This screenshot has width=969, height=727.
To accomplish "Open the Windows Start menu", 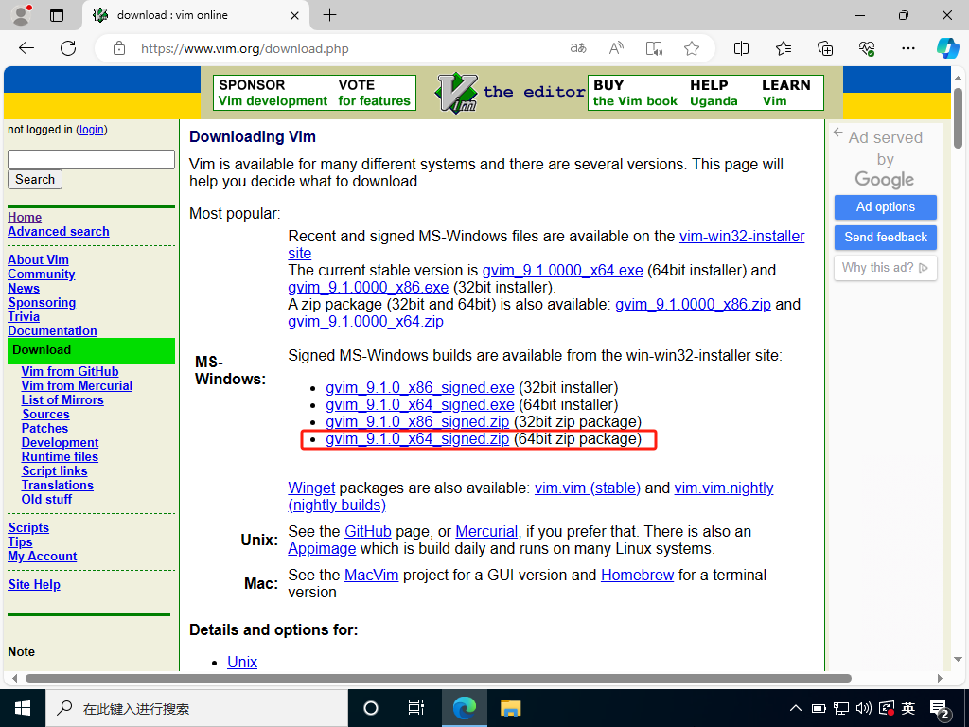I will (x=23, y=708).
